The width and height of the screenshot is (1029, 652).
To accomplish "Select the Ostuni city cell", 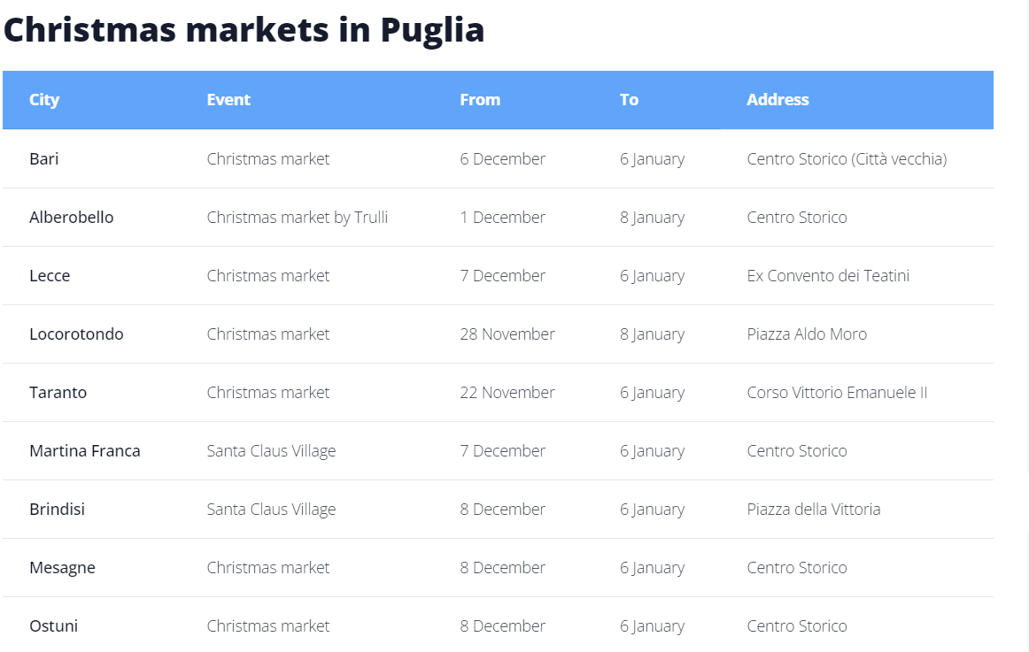I will coord(53,626).
